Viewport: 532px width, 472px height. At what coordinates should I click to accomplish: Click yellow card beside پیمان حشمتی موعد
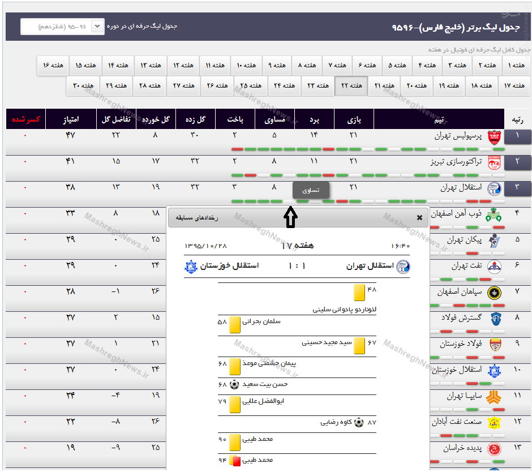pyautogui.click(x=235, y=367)
